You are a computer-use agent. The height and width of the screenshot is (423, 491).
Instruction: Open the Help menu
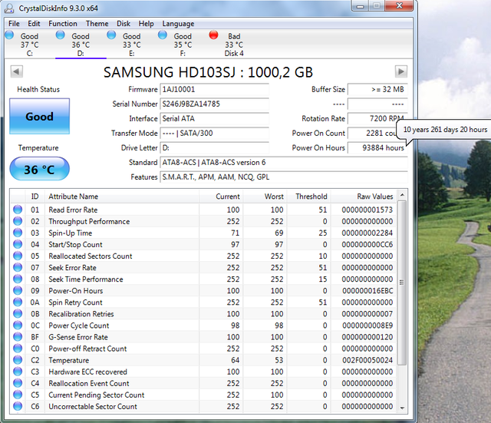pos(147,24)
